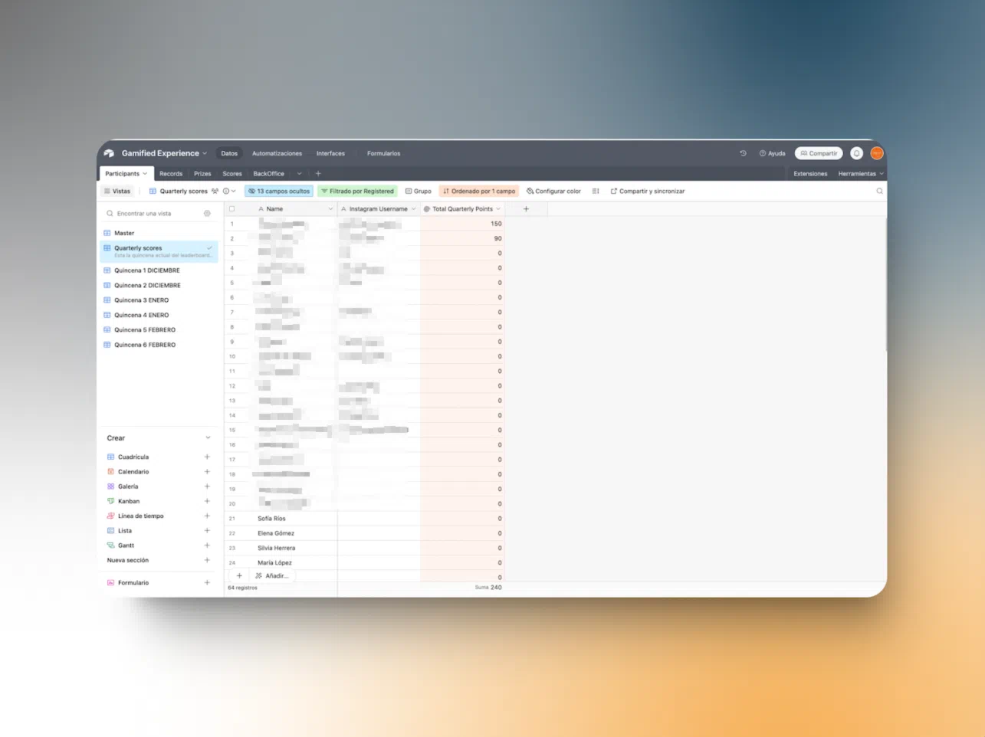
Task: Click the search magnifier in the toolbar
Action: coord(879,192)
